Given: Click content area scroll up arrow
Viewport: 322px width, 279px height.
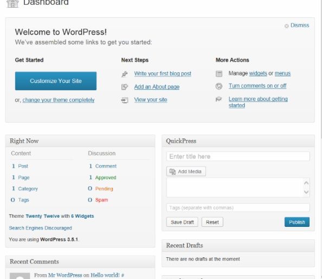Looking at the screenshot, I should (306, 183).
